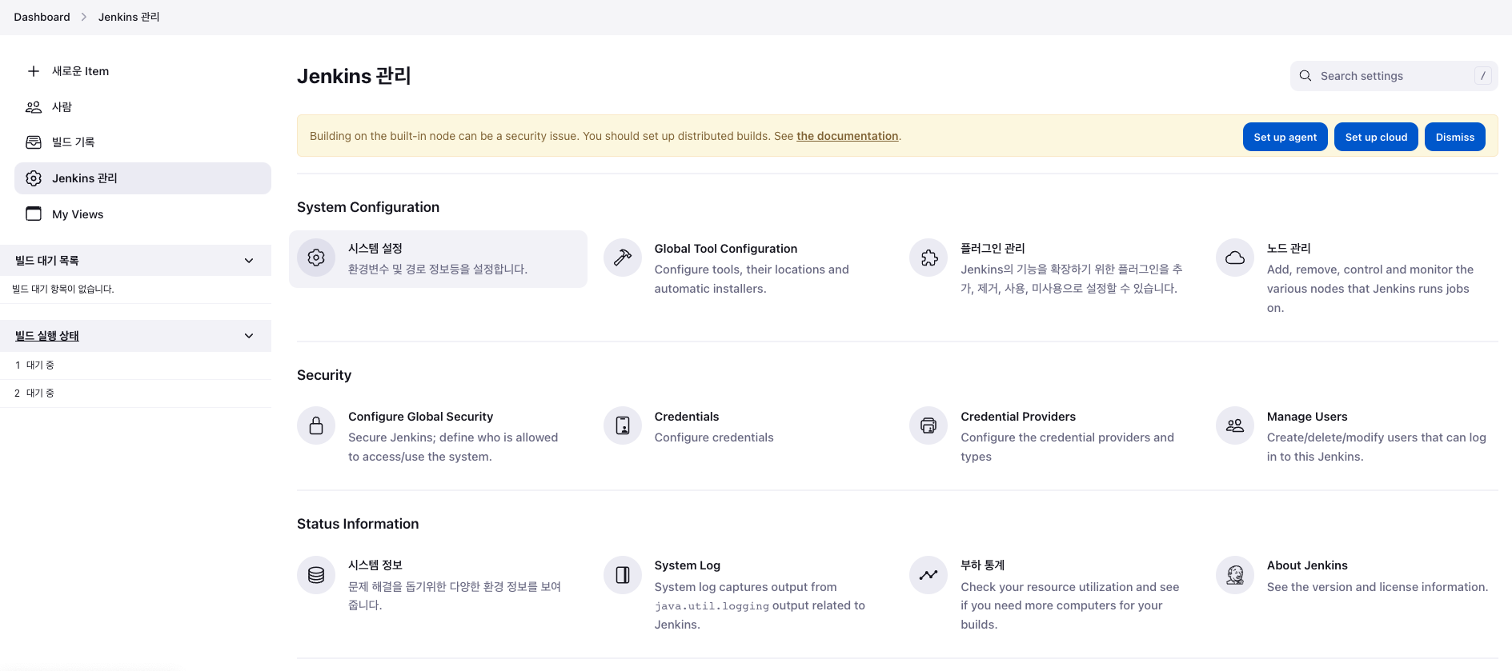Click the breadcrumb chevron after Dashboard
Viewport: 1512px width, 671px height.
84,17
